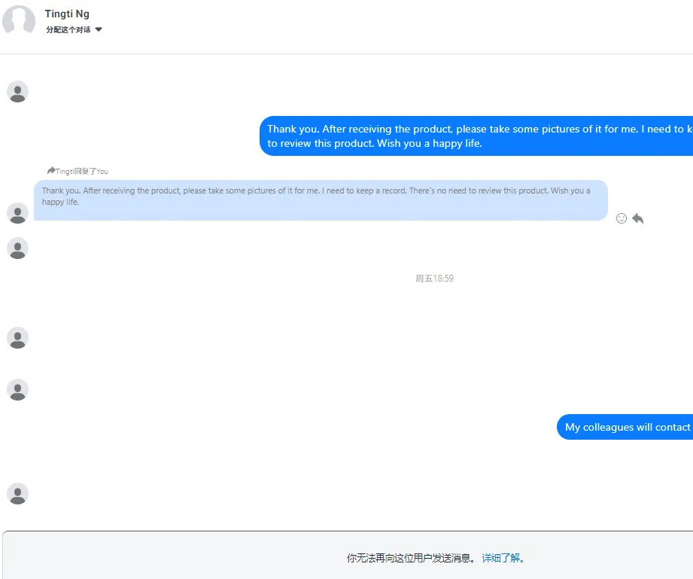This screenshot has width=693, height=579.
Task: Click the avatar directly below the quoted message's avatar
Action: point(17,248)
